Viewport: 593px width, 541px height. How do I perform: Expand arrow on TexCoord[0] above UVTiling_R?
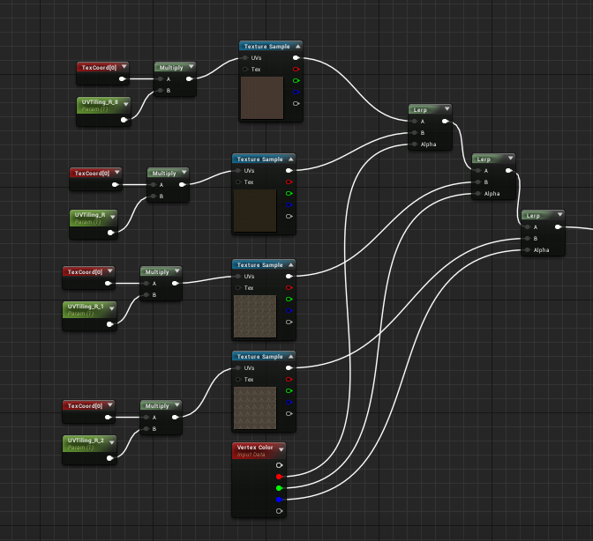tap(116, 172)
